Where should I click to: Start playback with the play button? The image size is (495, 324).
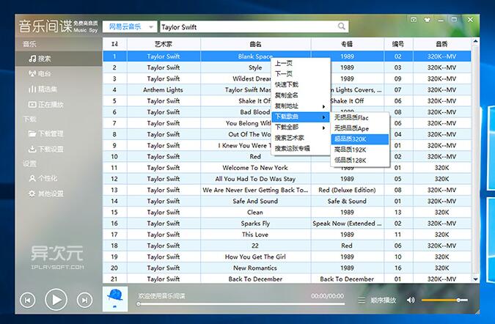tap(56, 299)
